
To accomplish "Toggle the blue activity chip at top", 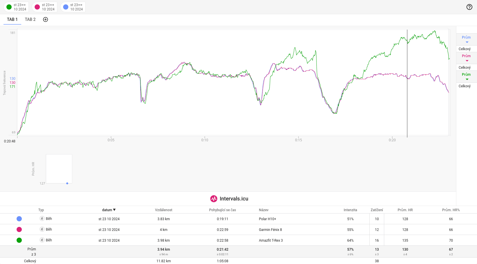I will pyautogui.click(x=73, y=7).
